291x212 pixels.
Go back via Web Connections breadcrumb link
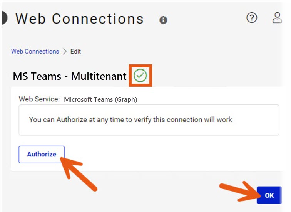point(35,52)
